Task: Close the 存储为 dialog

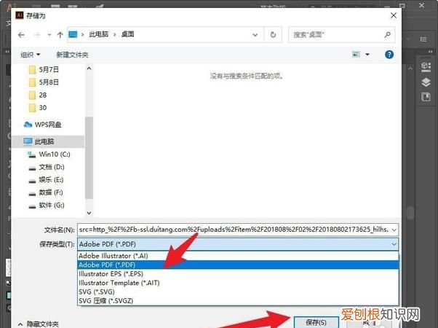Action: [394, 15]
